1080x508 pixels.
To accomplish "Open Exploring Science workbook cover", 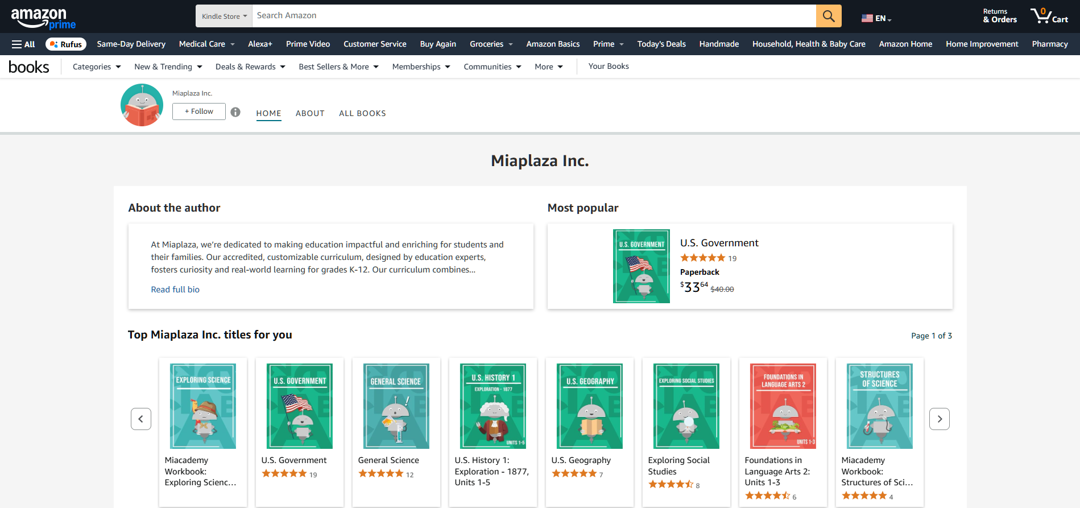I will pos(203,406).
